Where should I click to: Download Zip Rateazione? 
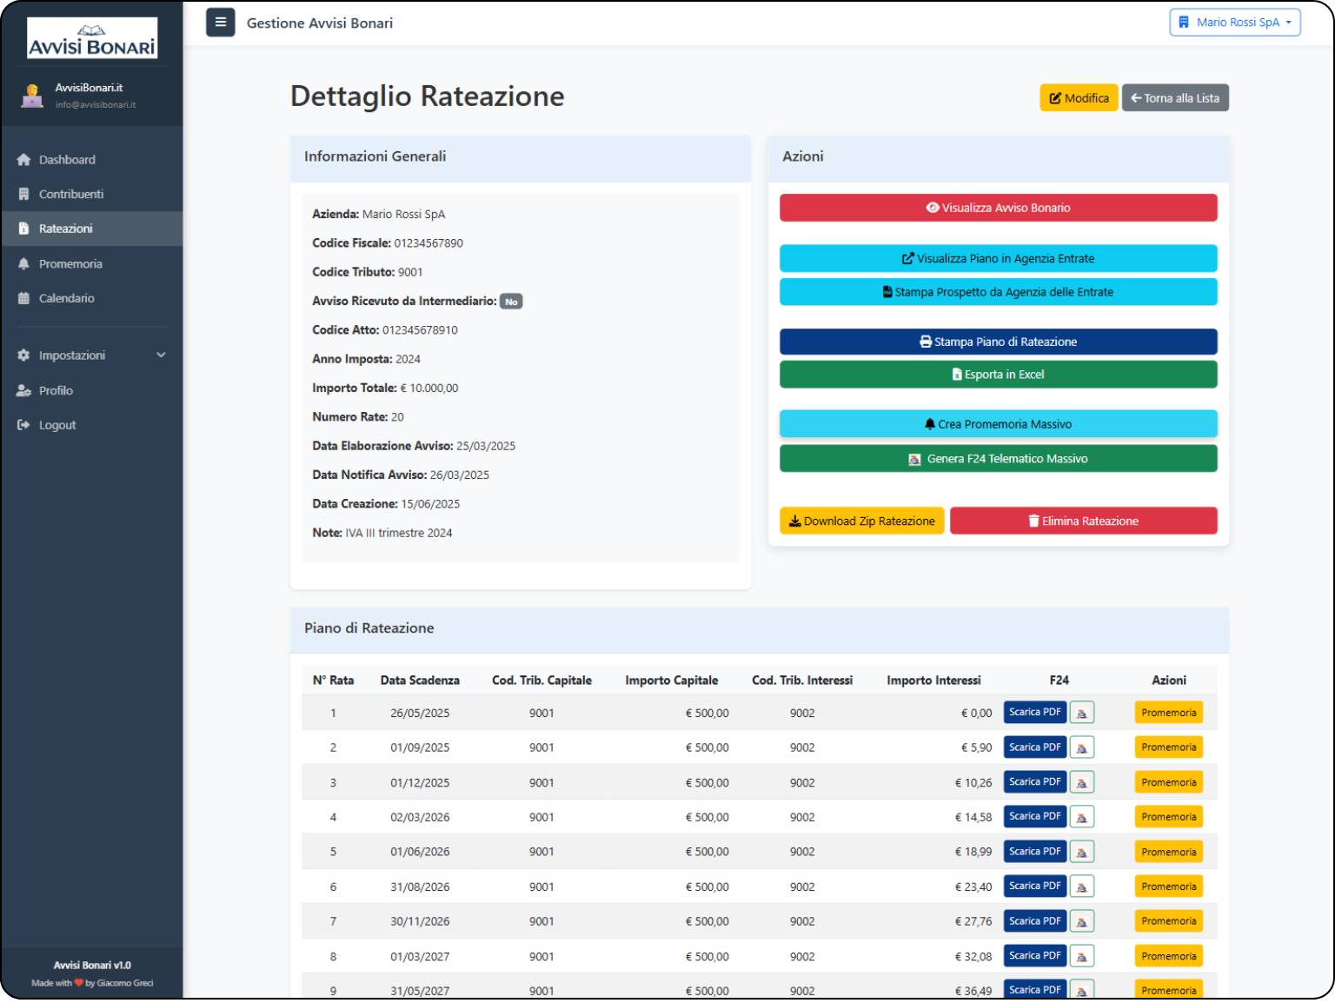click(861, 521)
